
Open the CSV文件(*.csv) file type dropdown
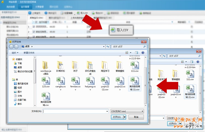click(127, 111)
